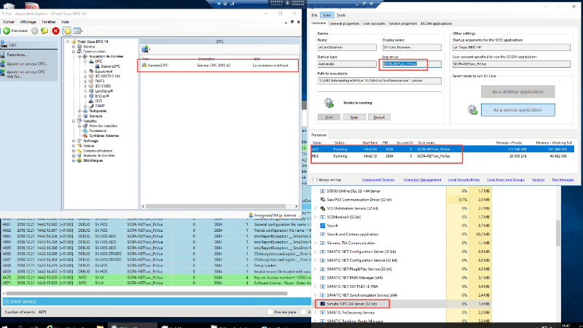Viewport: 583px width, 328px height.
Task: Switch to the DCOM applications tab
Action: coord(436,23)
